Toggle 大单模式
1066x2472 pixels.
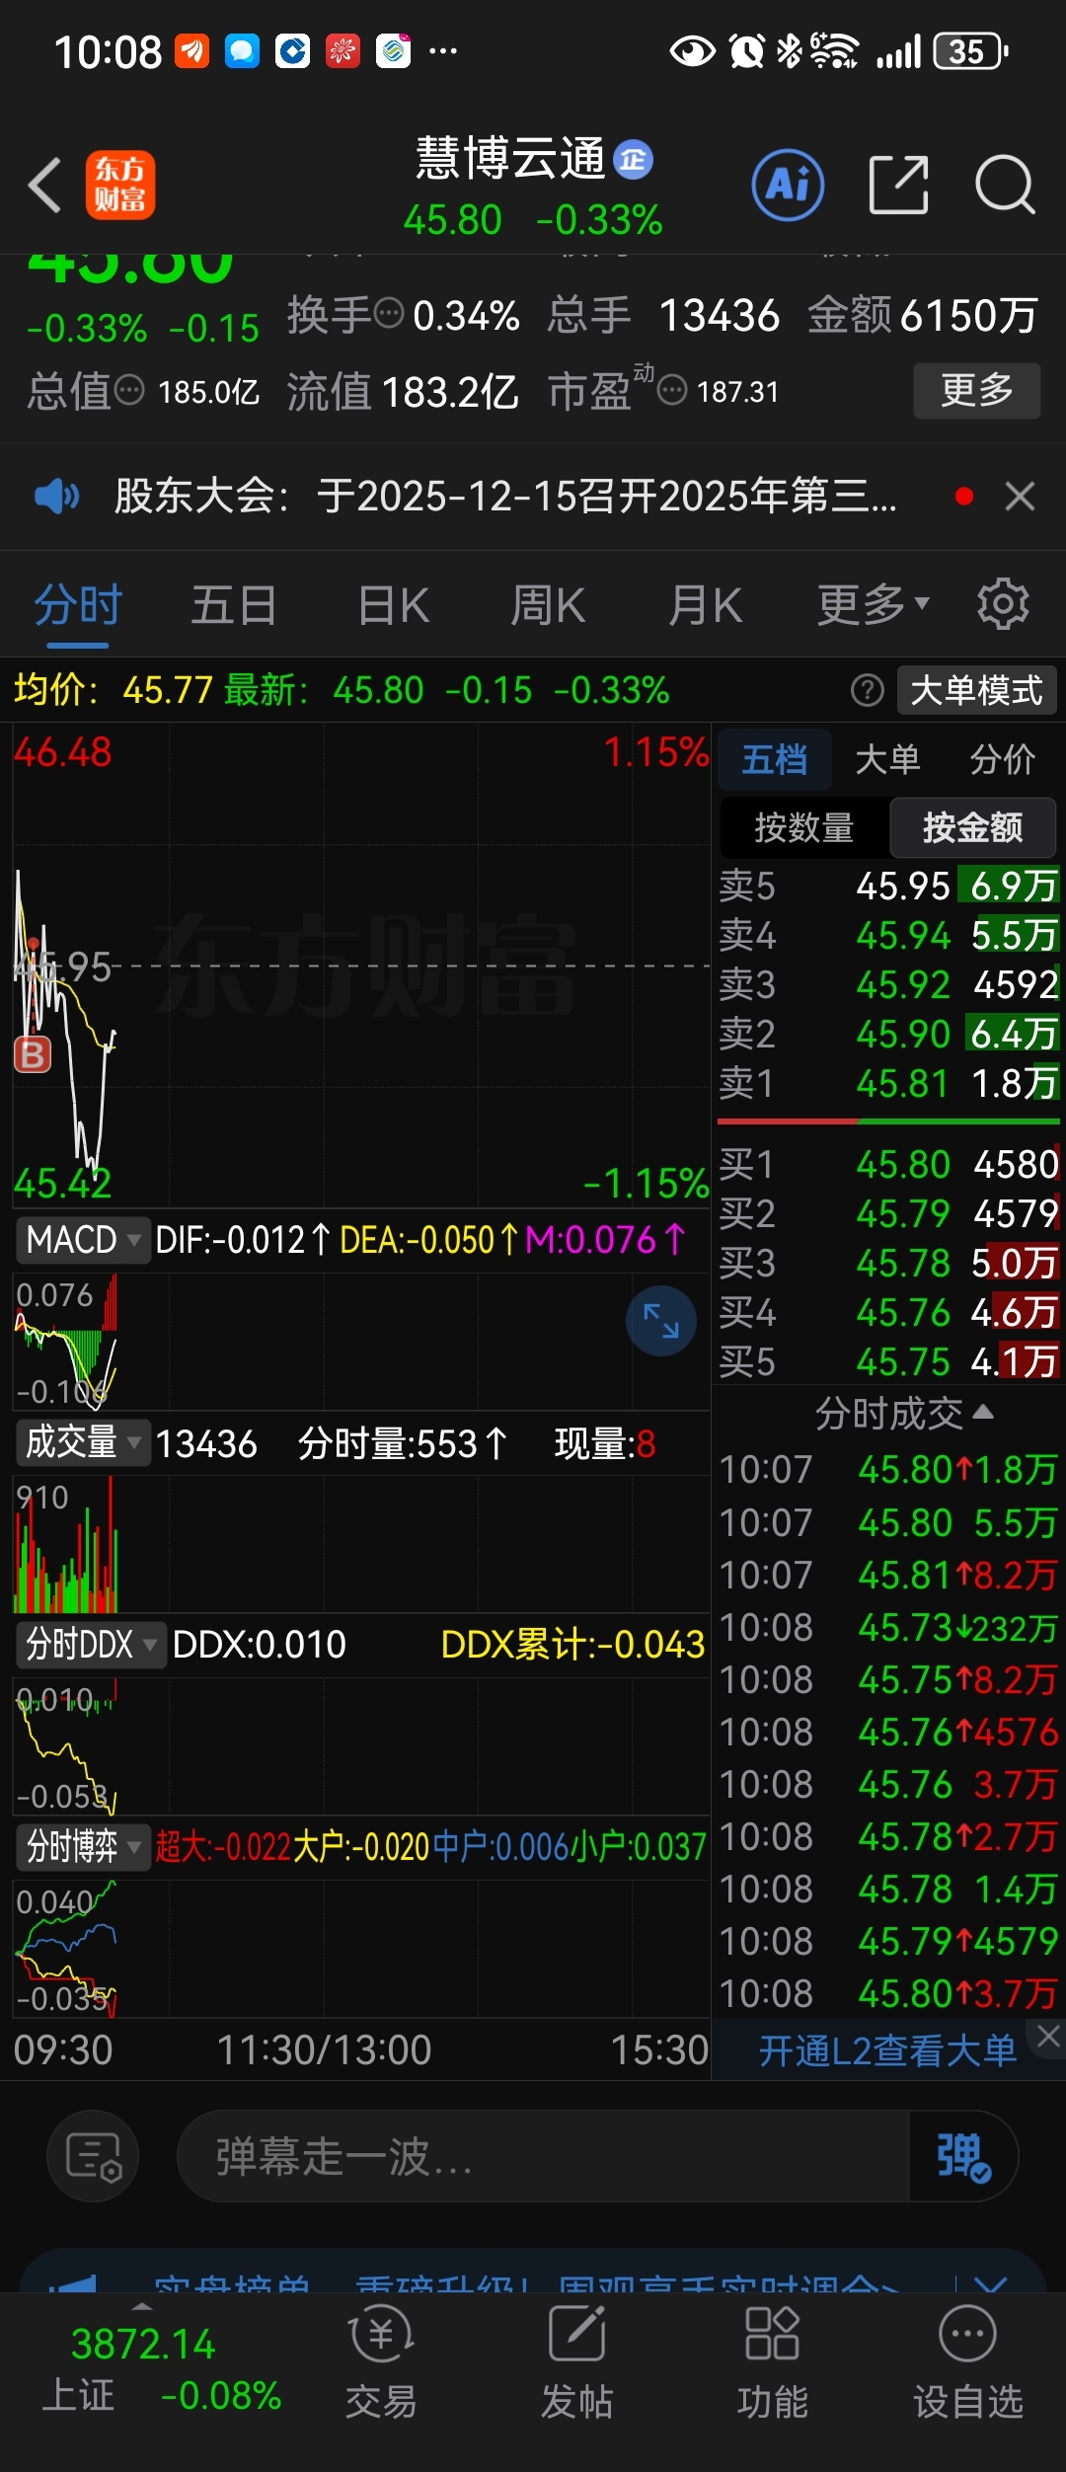click(x=976, y=690)
